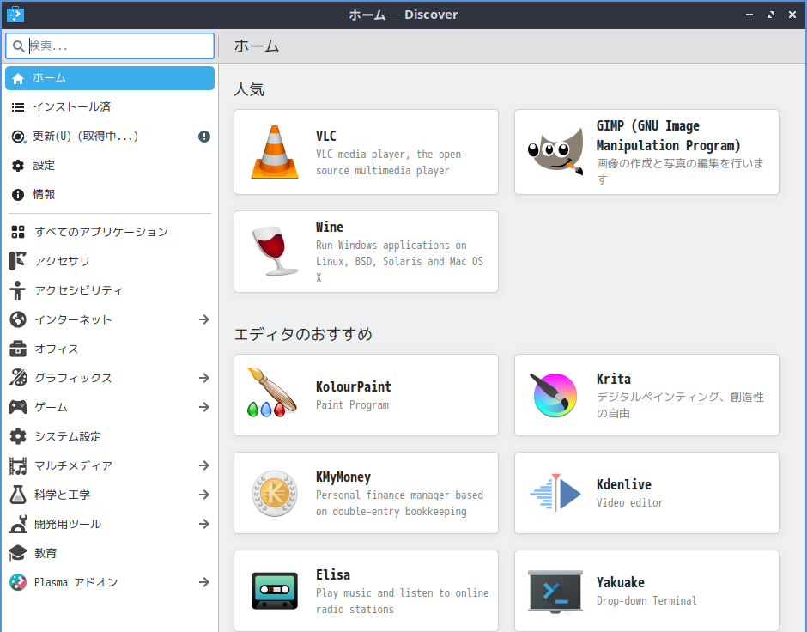Click the アクセサリ category icon
Screen dimensions: 807x632
[x=17, y=261]
